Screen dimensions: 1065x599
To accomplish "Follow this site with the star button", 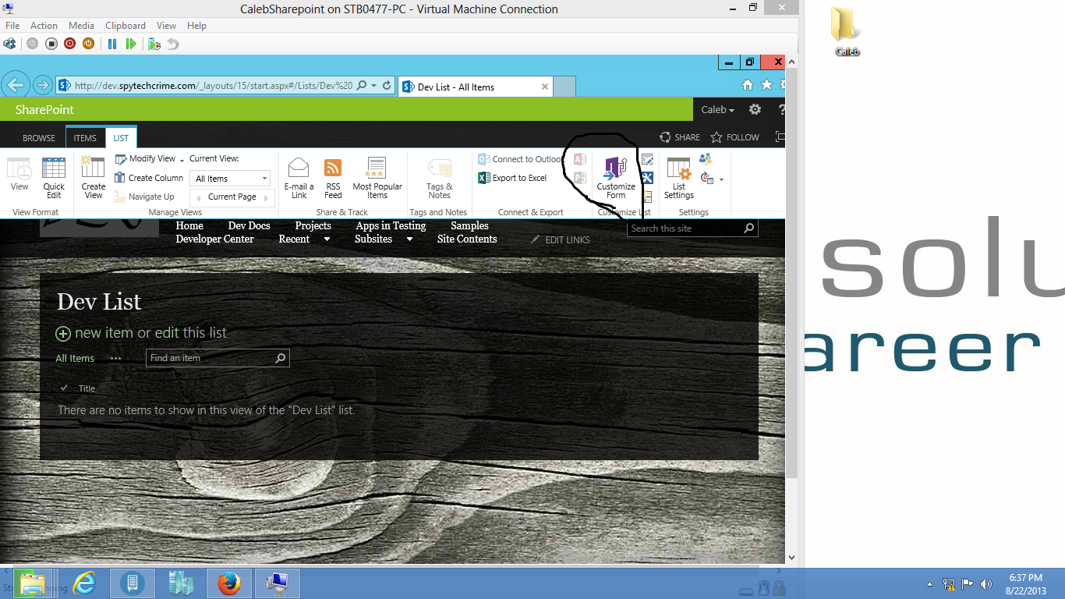I will [735, 137].
